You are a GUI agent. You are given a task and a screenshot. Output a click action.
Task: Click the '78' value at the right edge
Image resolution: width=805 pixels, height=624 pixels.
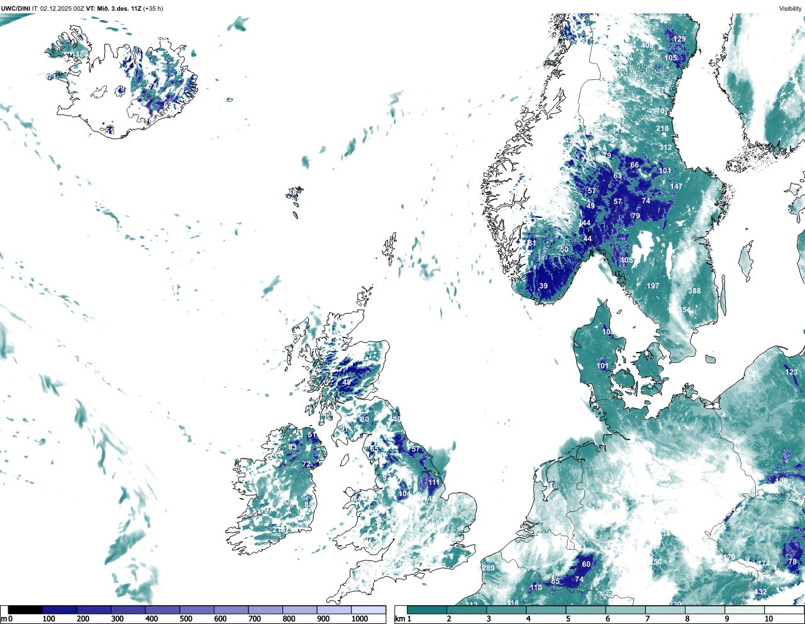(x=792, y=562)
